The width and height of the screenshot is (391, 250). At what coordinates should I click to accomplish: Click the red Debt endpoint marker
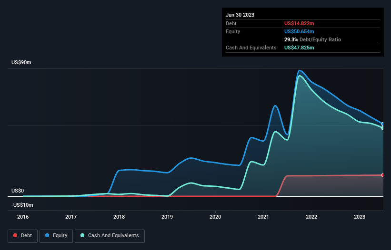tap(383, 175)
